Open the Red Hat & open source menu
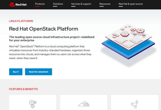The height and width of the screenshot is (110, 161). coord(131,4)
